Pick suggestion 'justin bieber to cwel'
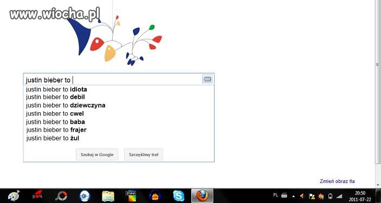381x203 pixels. [x=119, y=113]
